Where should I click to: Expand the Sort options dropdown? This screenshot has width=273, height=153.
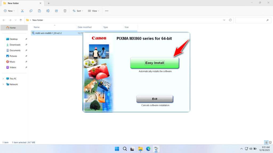[x=78, y=11]
